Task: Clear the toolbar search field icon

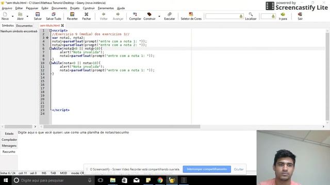Action: [x=241, y=16]
